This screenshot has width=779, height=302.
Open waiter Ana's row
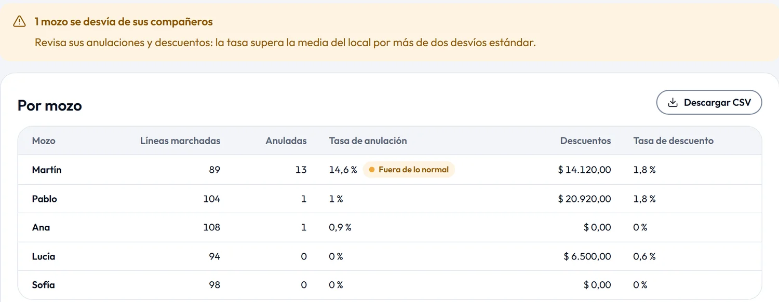(389, 227)
